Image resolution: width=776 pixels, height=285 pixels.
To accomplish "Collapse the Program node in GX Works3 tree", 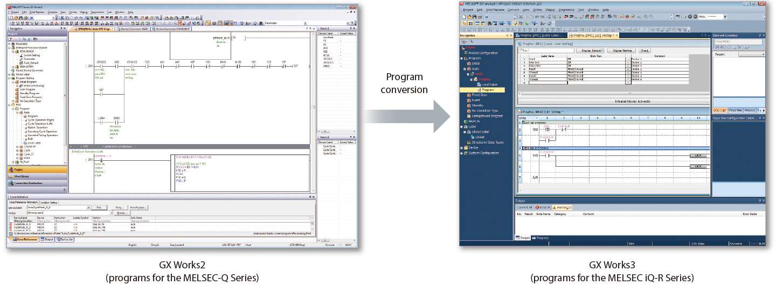I will coord(461,58).
